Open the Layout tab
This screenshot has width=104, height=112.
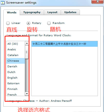52,12
